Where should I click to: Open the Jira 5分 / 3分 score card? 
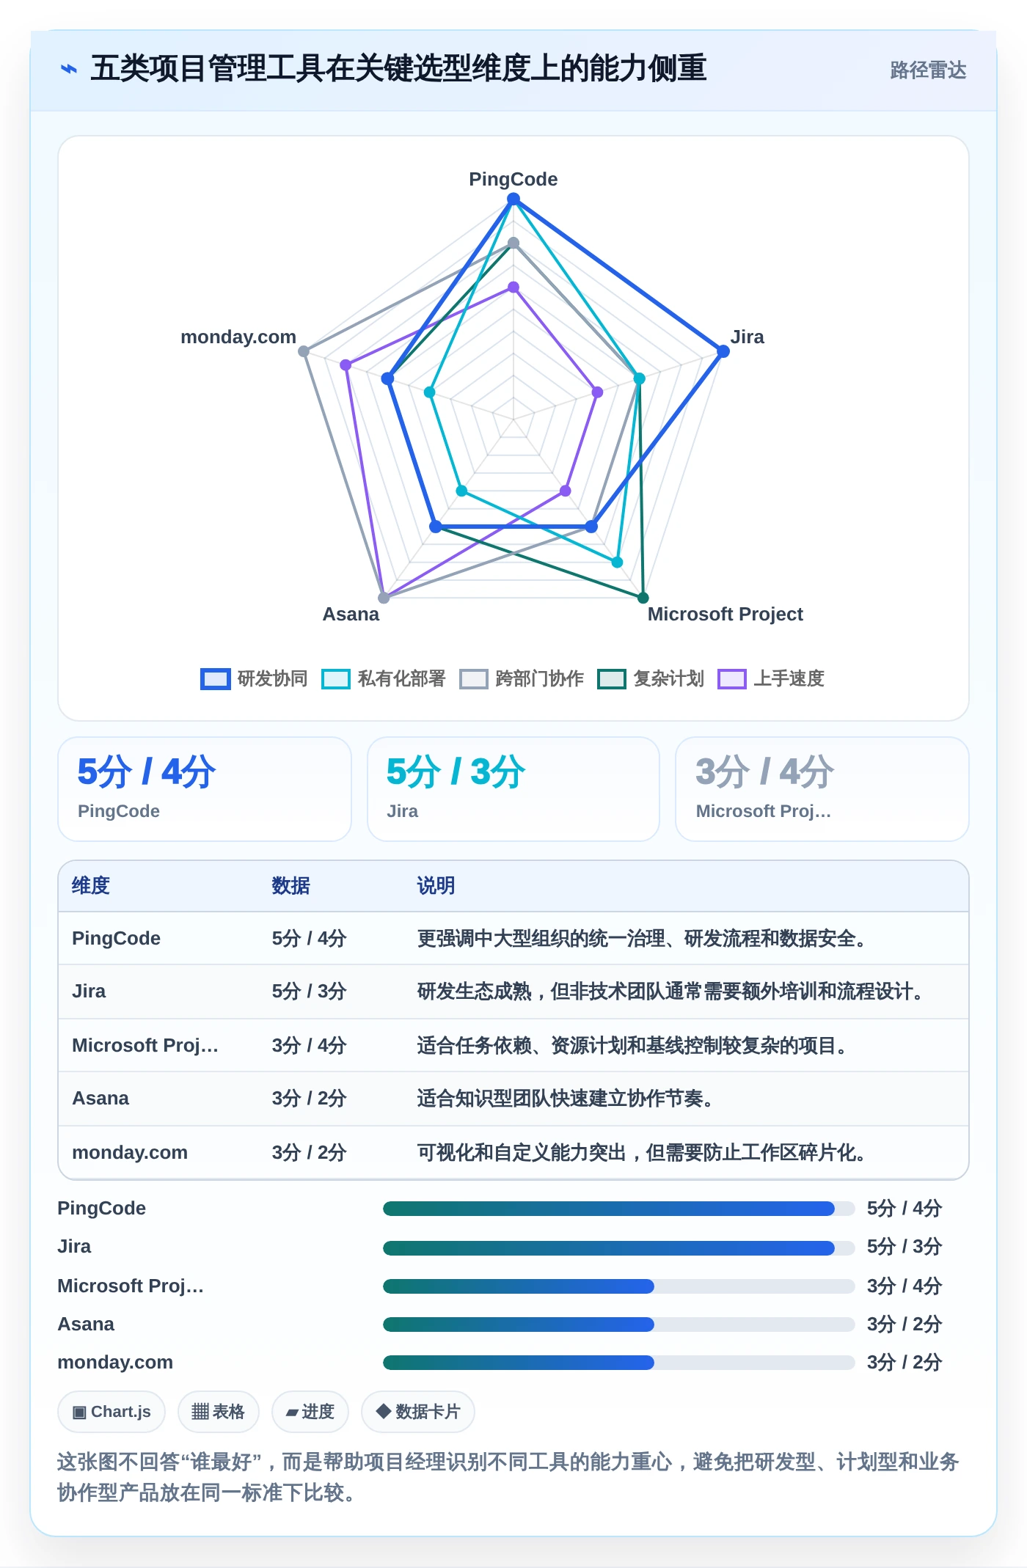513,789
